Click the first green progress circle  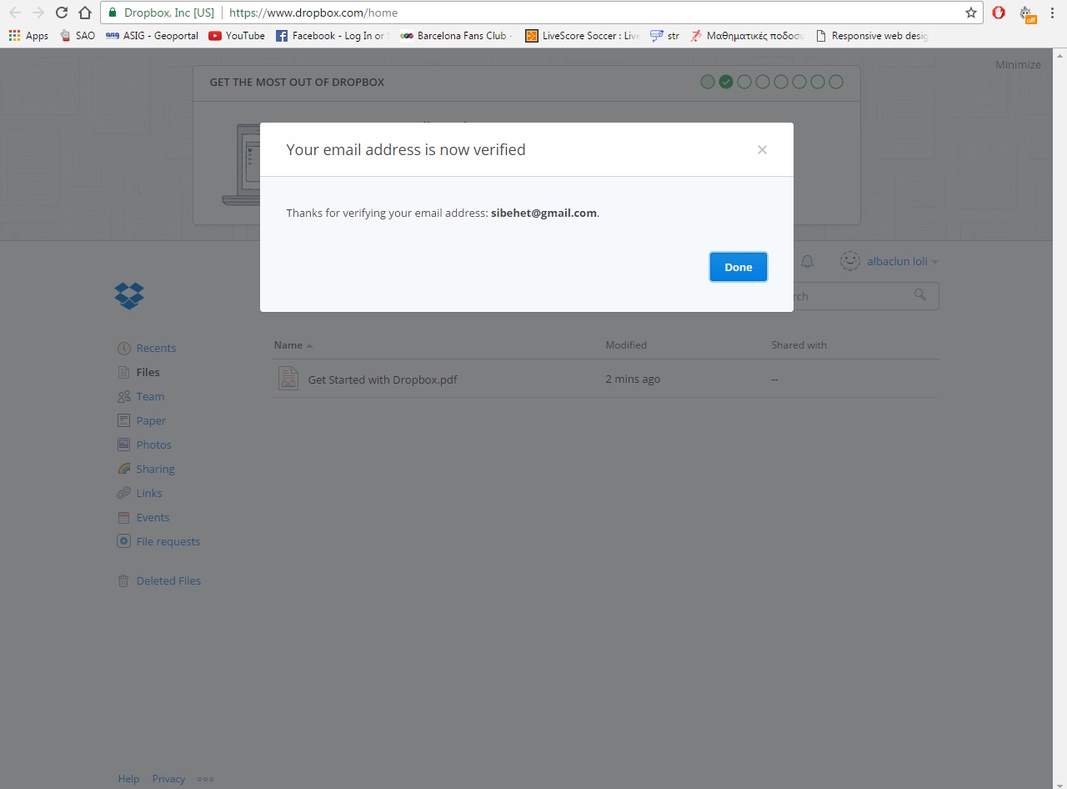(708, 82)
